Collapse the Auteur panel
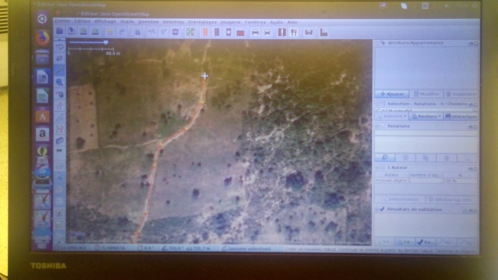The width and height of the screenshot is (498, 280). point(378,168)
